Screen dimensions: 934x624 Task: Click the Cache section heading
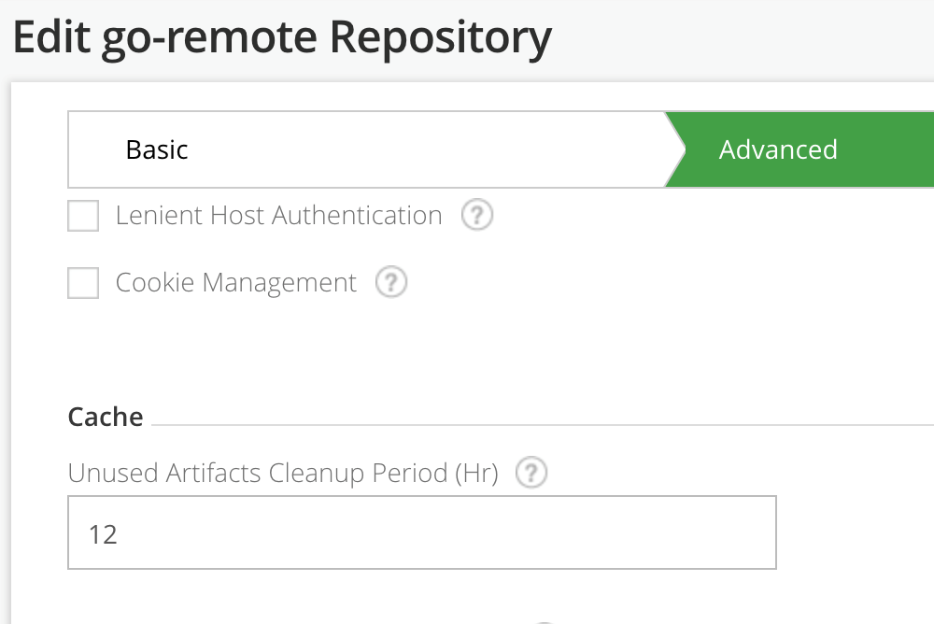[106, 417]
